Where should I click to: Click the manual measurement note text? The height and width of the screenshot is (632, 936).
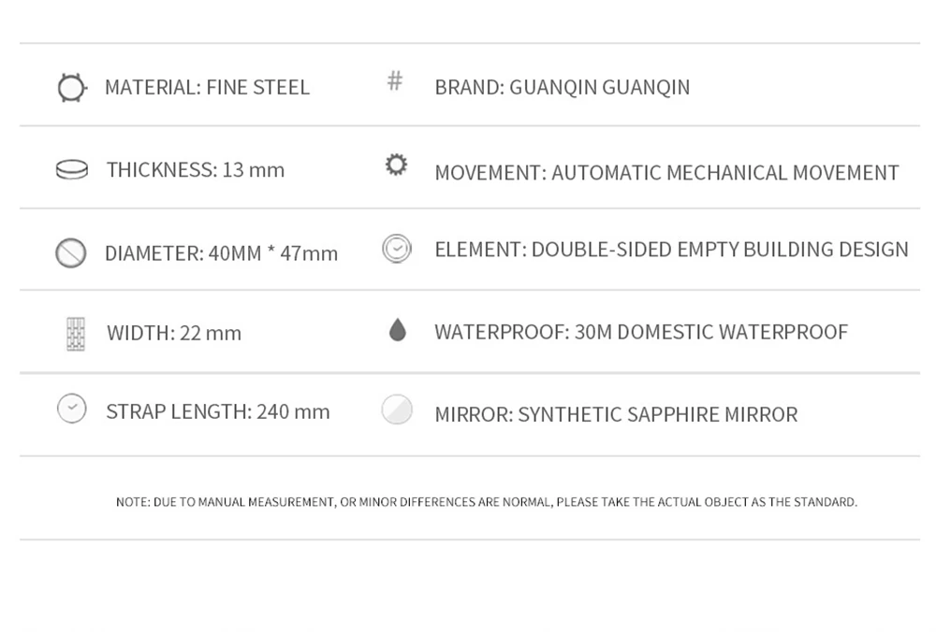[486, 502]
